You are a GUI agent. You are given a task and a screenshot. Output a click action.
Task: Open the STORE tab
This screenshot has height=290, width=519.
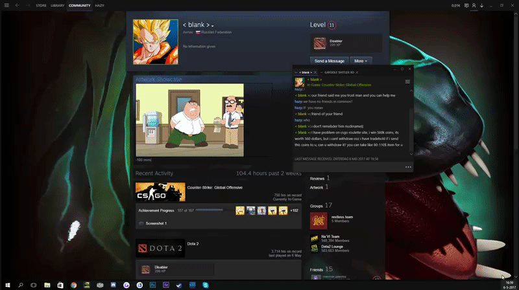[x=41, y=6]
